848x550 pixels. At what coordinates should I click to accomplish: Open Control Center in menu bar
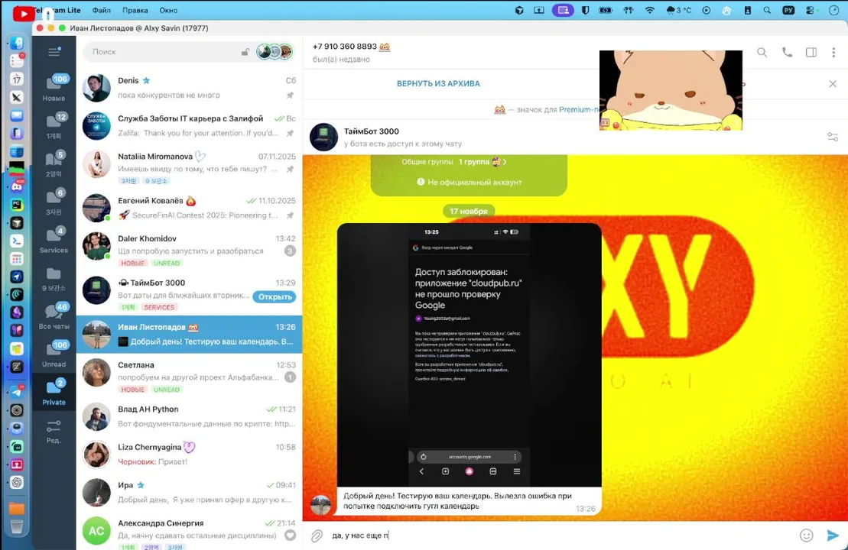(x=810, y=10)
